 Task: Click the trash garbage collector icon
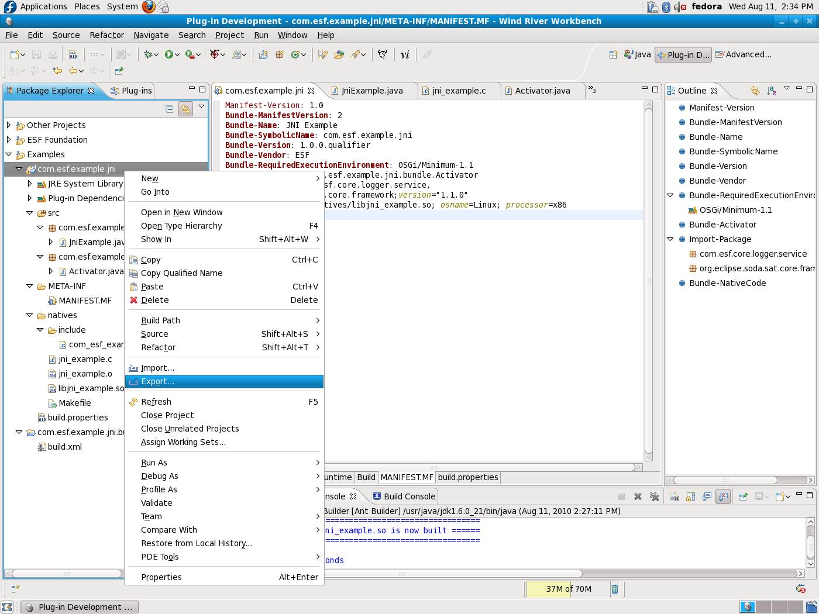point(615,589)
